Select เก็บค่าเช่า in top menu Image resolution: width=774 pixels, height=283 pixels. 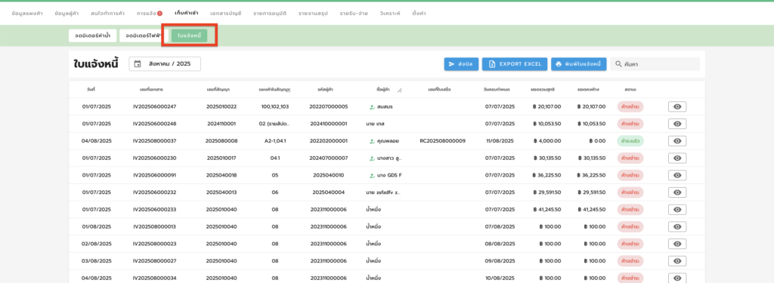187,13
